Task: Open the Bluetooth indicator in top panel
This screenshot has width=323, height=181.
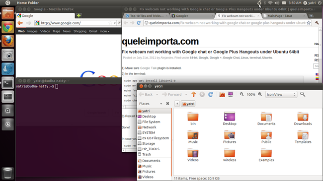Action: [265, 2]
